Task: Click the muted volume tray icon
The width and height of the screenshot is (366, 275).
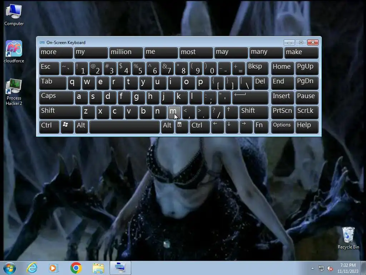Action: [x=330, y=269]
